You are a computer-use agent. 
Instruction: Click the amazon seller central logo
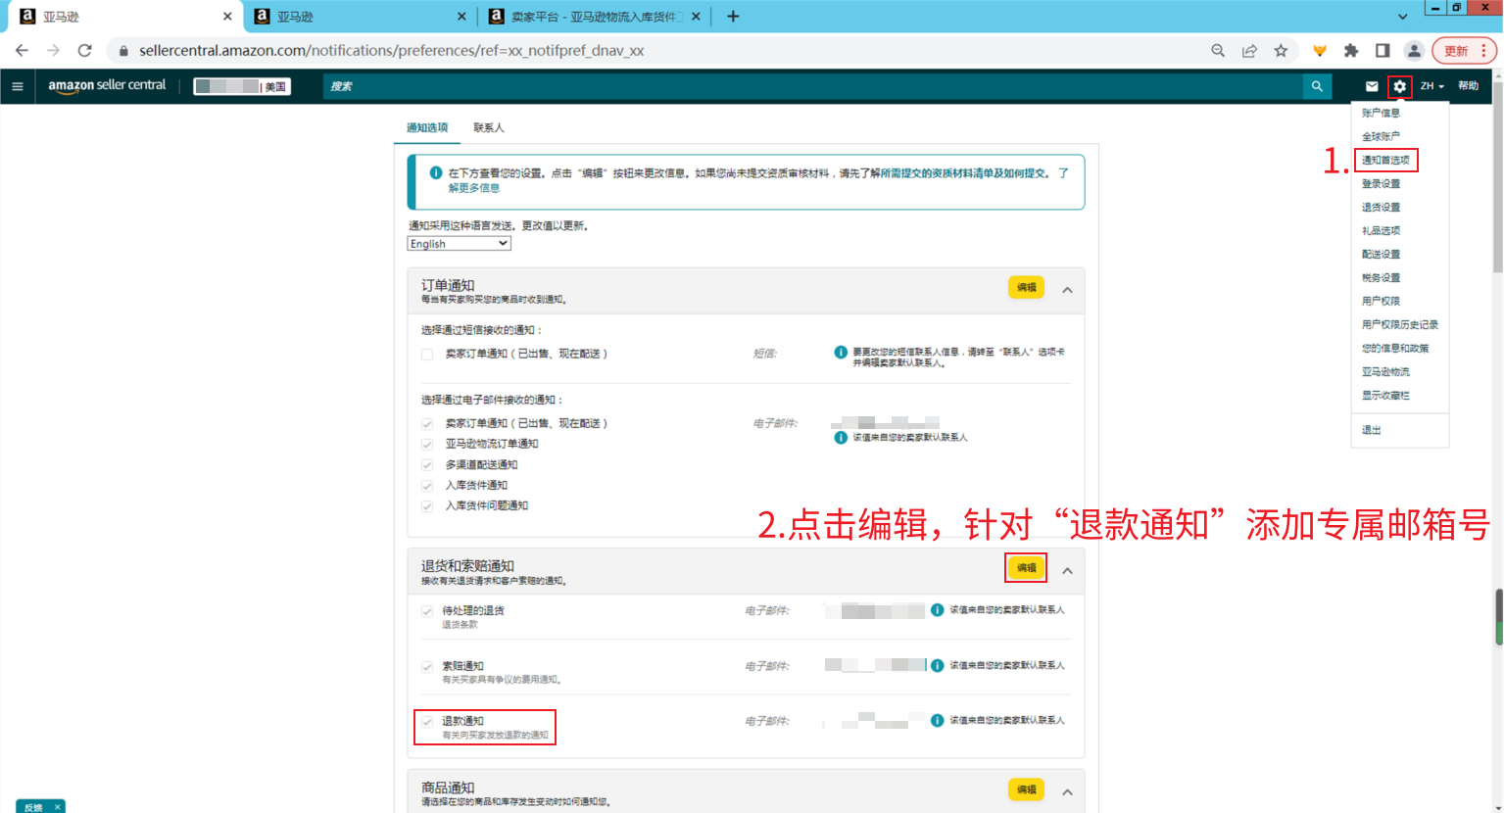point(108,86)
